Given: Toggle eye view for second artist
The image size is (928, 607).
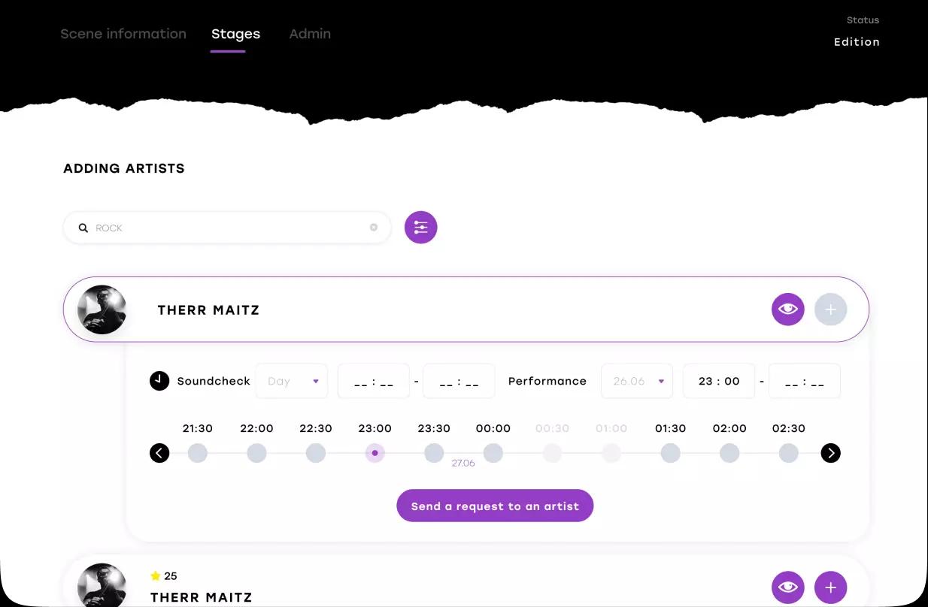Looking at the screenshot, I should pyautogui.click(x=787, y=587).
